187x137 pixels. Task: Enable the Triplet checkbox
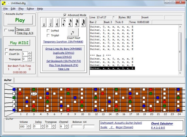48,36
